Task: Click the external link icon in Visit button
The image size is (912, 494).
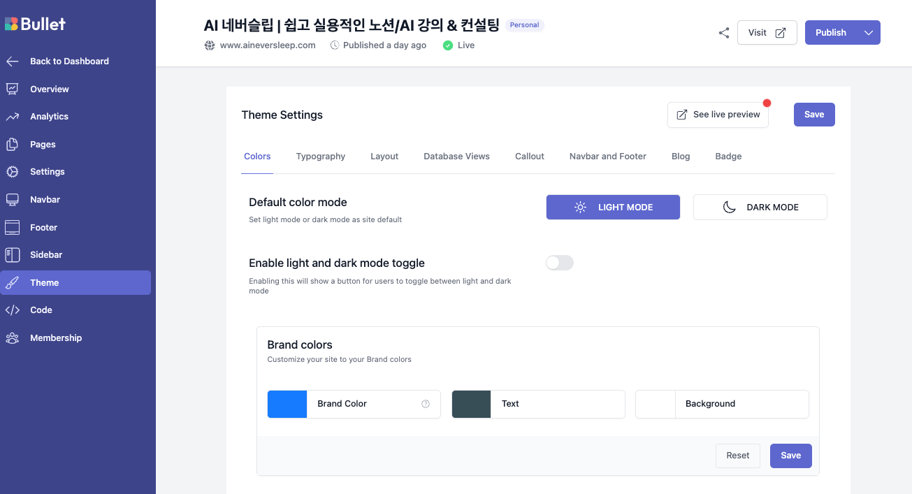Action: coord(781,33)
